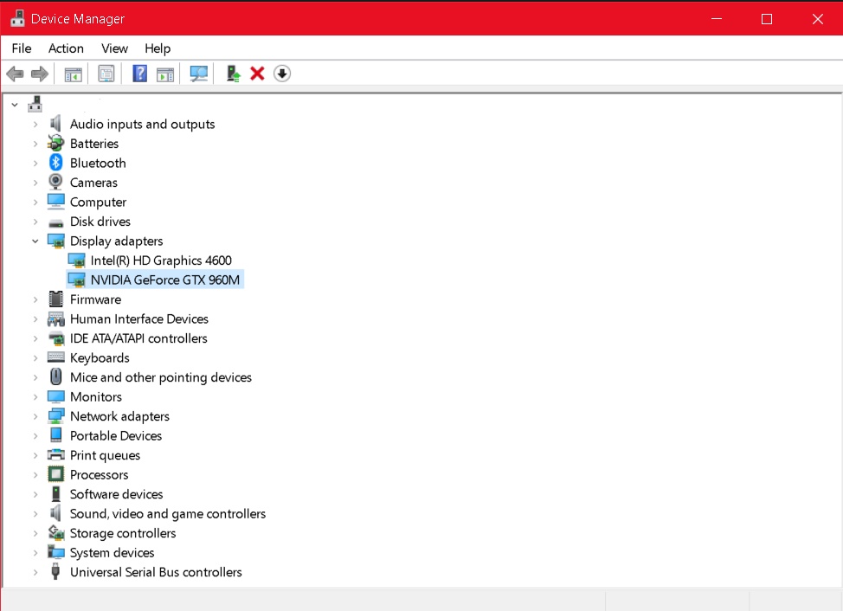Expand the Network adapters category
Screen dimensions: 843x611
(35, 416)
